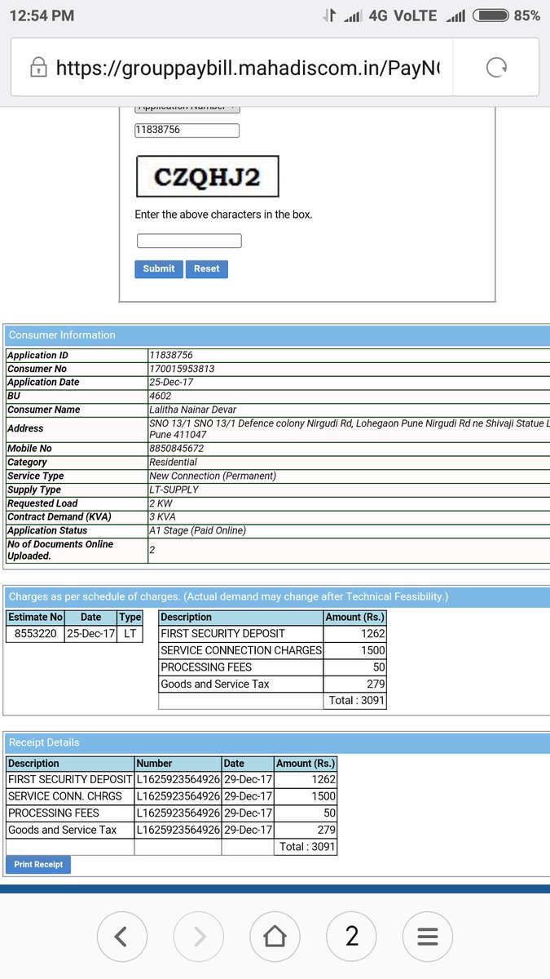Select New Connection (Permanent) value
550x979 pixels.
[x=213, y=476]
